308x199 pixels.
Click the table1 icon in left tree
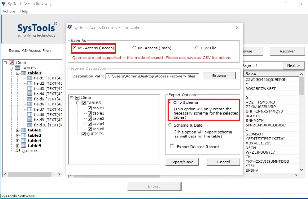click(24, 130)
